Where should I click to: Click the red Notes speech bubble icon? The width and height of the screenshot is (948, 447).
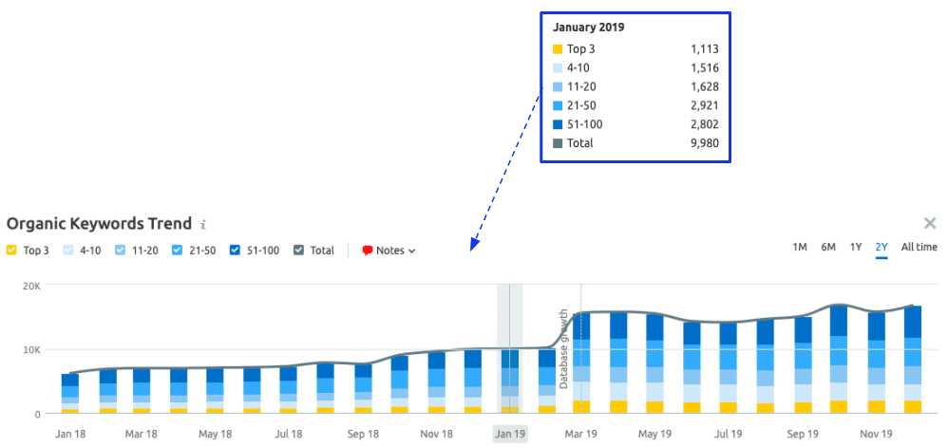[367, 251]
